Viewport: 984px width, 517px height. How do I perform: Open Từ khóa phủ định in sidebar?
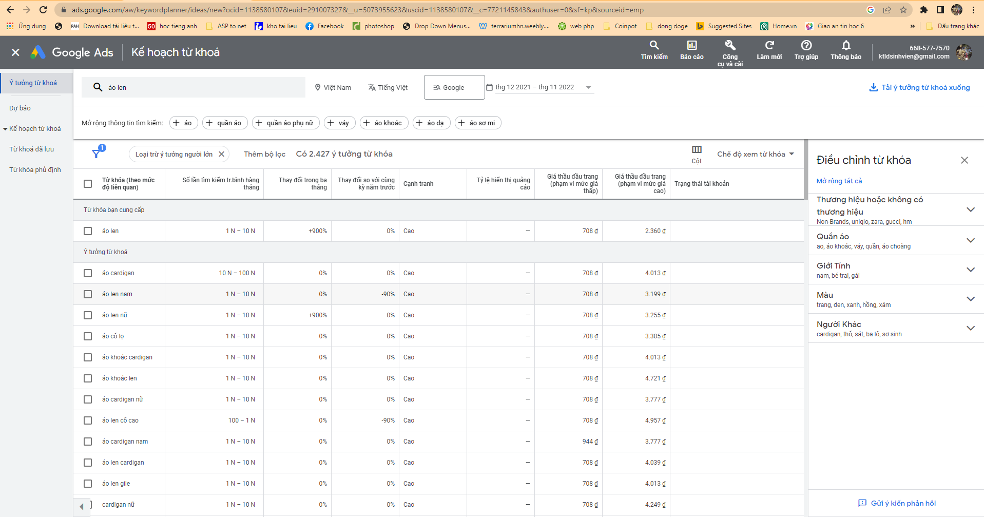pyautogui.click(x=35, y=170)
